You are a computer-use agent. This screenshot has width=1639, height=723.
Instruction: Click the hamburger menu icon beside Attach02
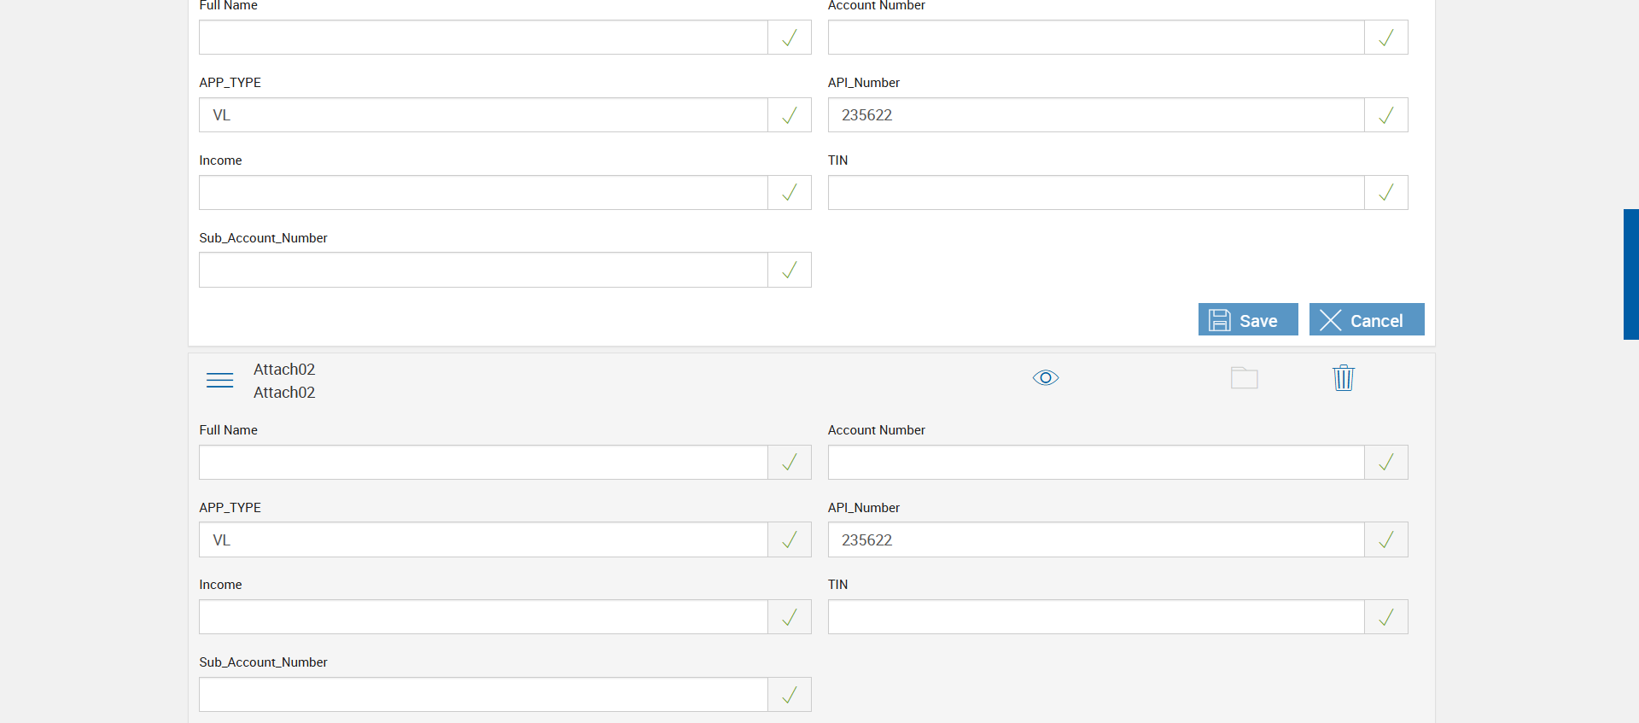(x=219, y=380)
